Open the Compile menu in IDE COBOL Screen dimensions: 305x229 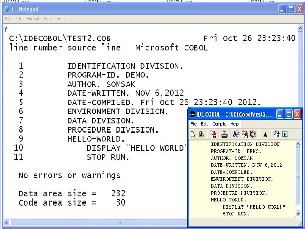pyautogui.click(x=219, y=124)
